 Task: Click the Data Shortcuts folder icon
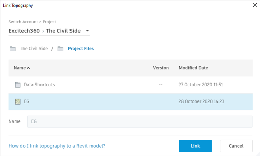(x=18, y=85)
